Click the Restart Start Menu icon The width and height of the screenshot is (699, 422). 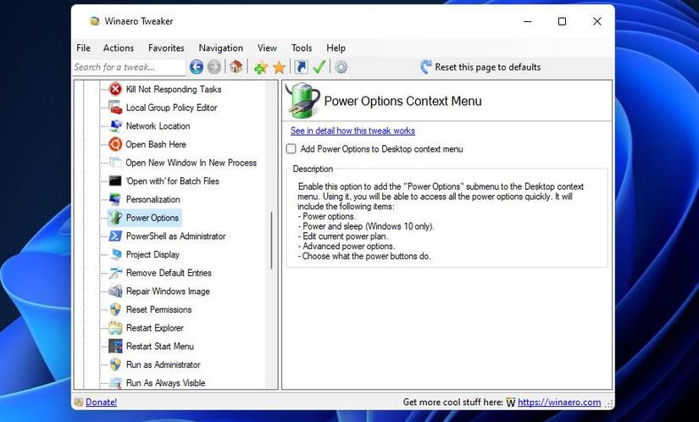click(115, 347)
